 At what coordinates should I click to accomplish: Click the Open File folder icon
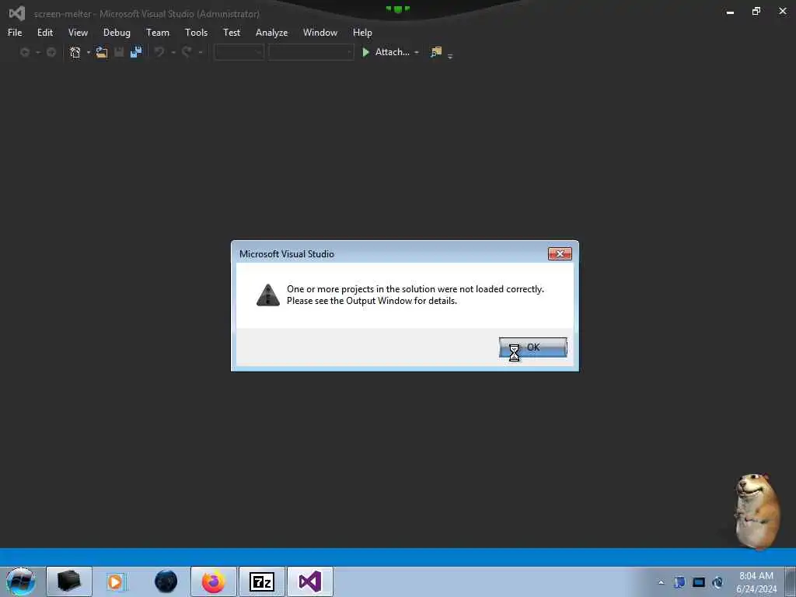(x=102, y=52)
